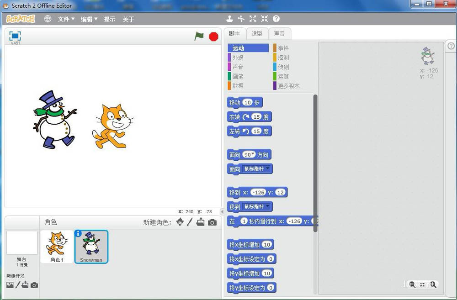
Task: Open the 提示 menu
Action: pyautogui.click(x=110, y=19)
